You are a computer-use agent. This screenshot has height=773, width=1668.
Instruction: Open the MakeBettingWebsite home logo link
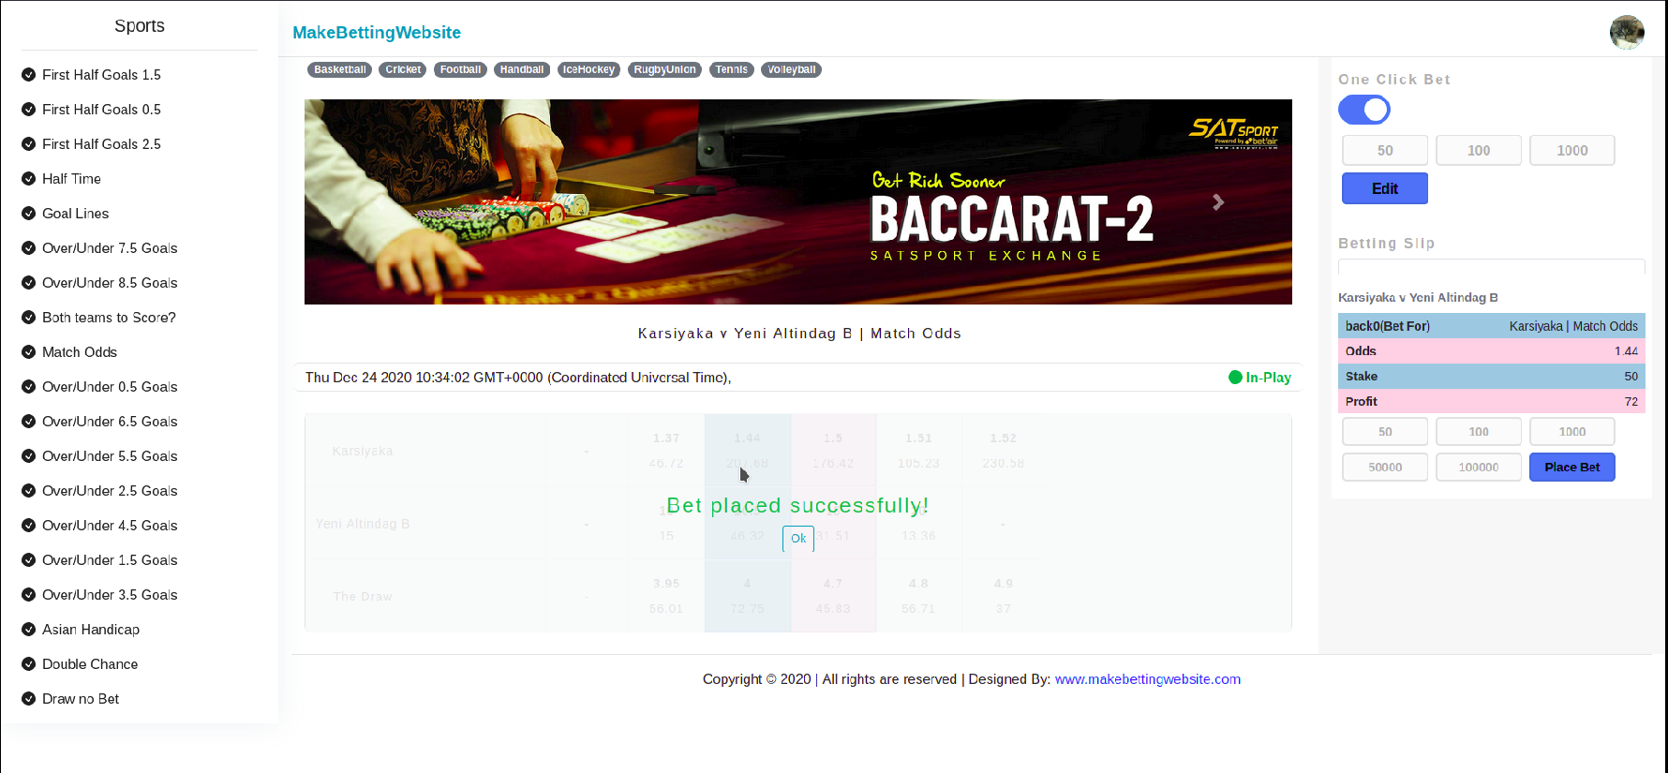pyautogui.click(x=377, y=33)
